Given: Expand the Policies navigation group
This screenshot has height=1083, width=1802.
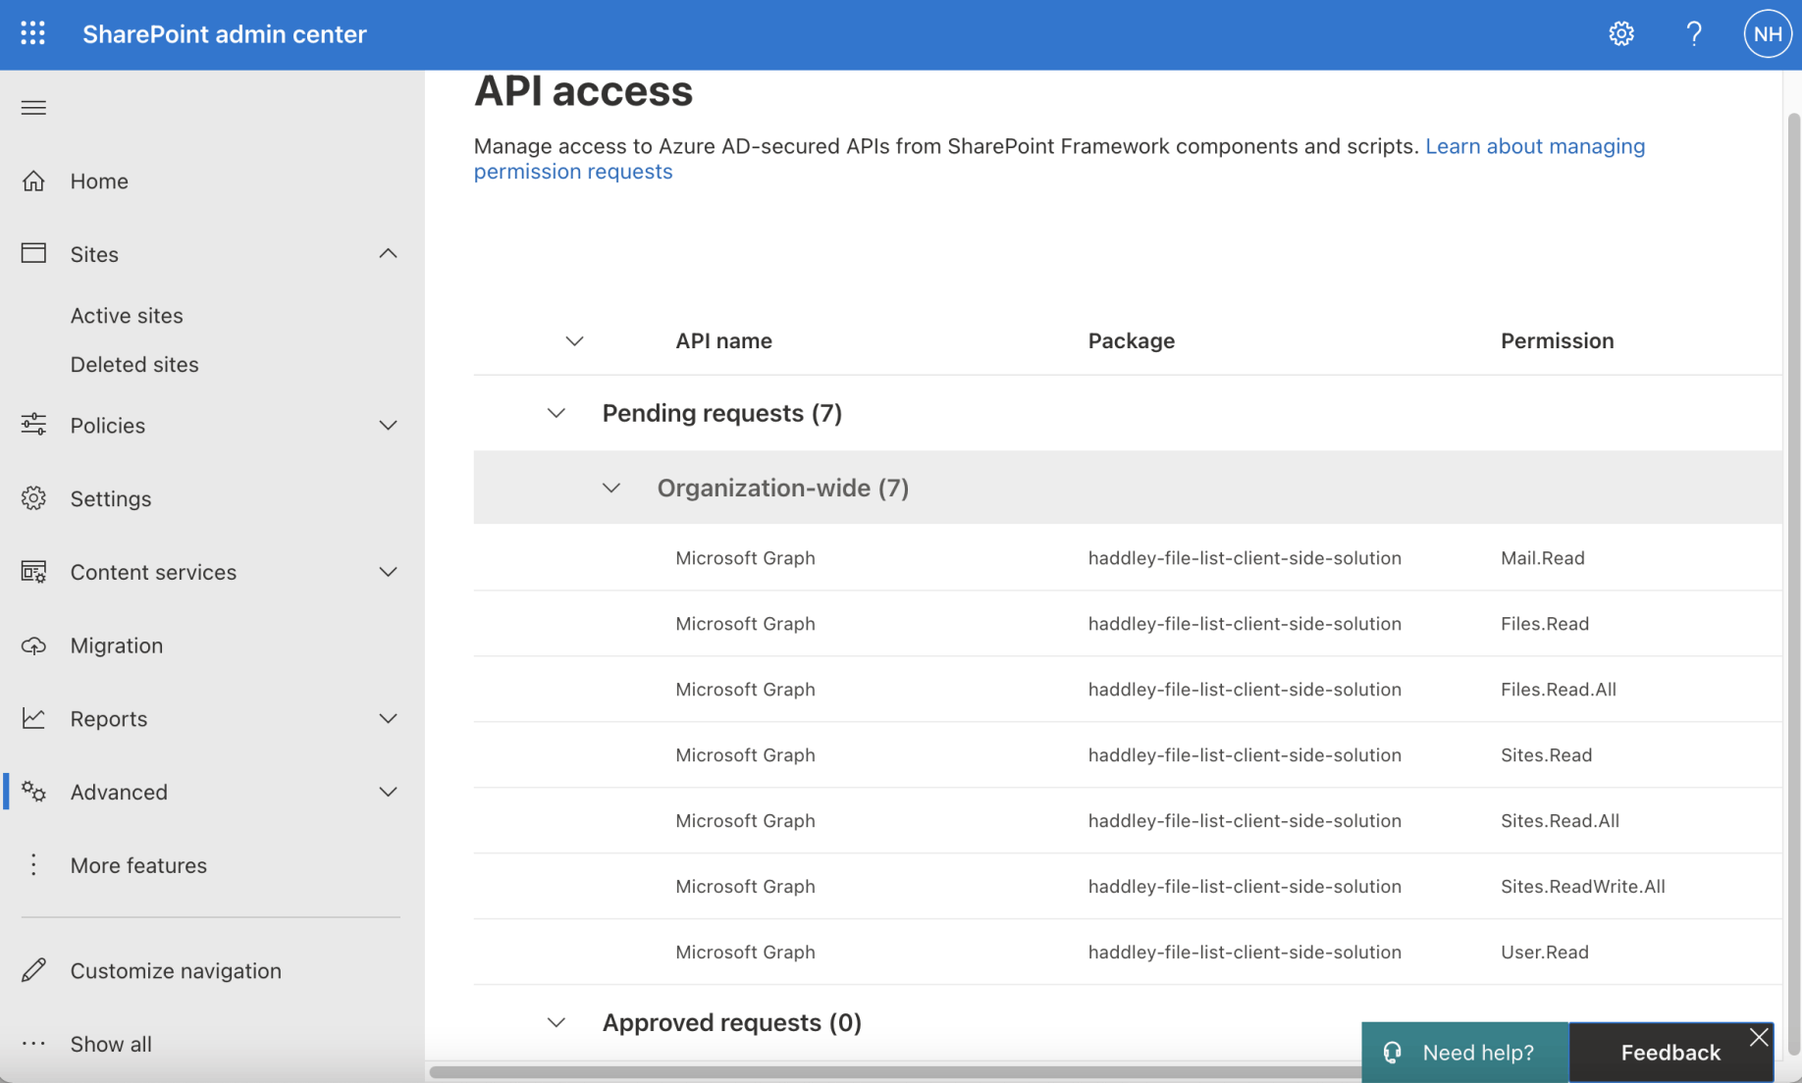Looking at the screenshot, I should coord(388,426).
